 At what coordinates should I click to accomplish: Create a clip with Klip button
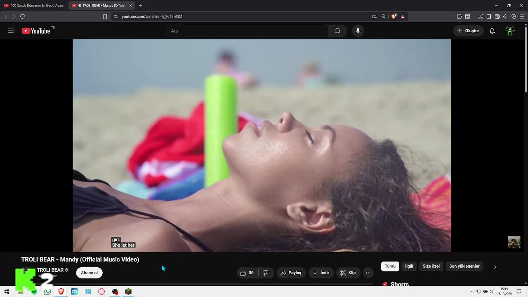click(348, 273)
